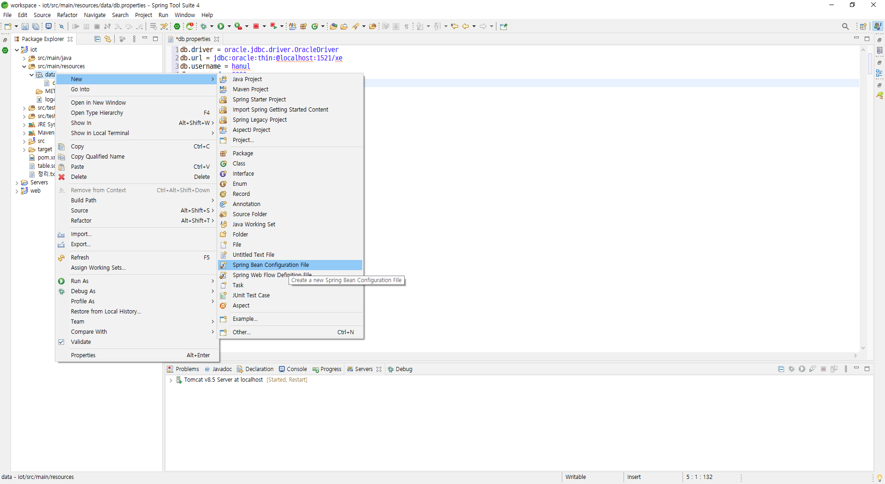Click Import... in the context menu
885x484 pixels.
point(137,234)
